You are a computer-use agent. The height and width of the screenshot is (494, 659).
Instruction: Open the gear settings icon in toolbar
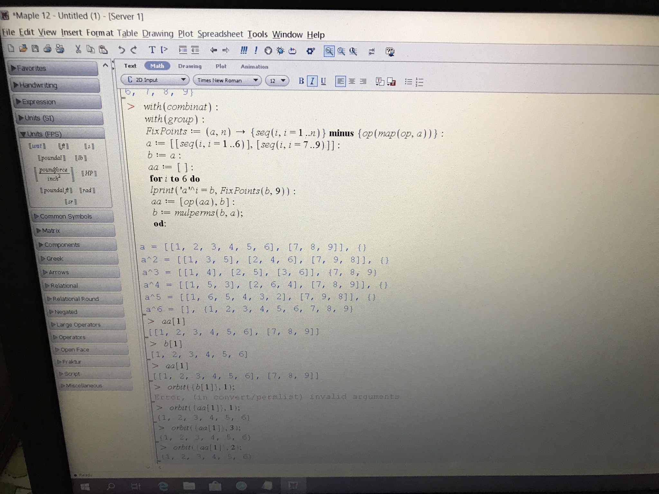(311, 51)
